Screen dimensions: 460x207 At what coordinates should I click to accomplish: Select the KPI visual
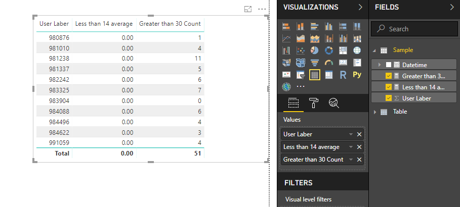point(286,75)
